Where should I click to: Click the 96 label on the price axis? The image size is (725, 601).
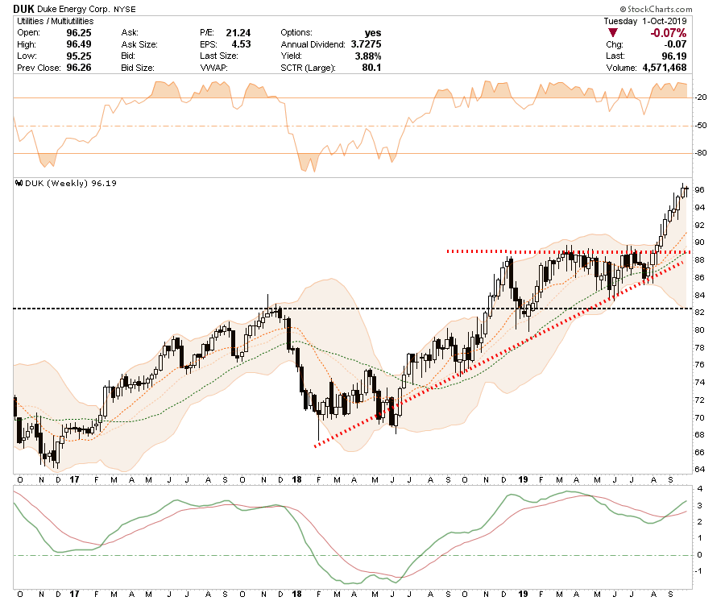(700, 190)
